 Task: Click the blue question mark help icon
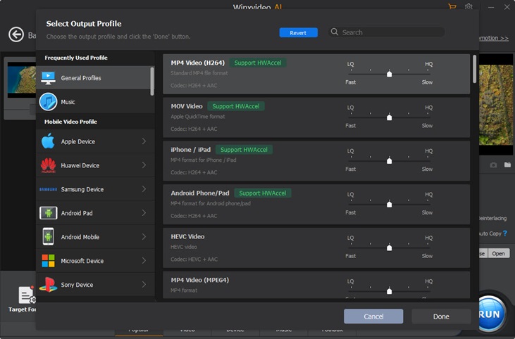(x=505, y=233)
